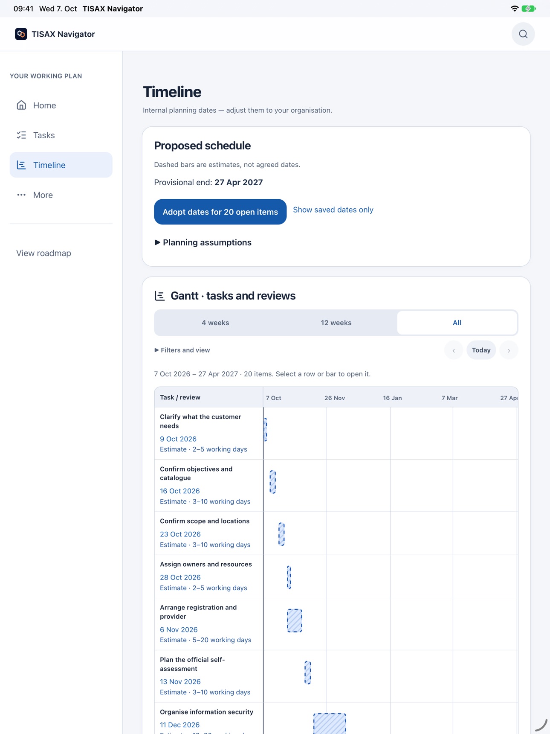Click the TISAX Navigator logo icon

tap(21, 34)
